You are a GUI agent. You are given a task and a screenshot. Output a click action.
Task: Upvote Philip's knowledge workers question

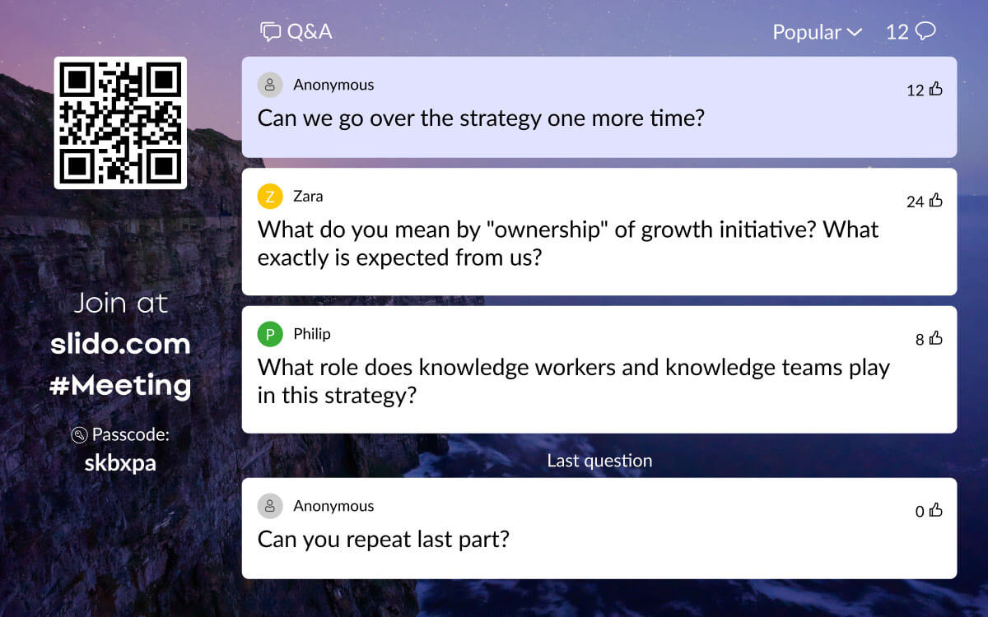935,339
